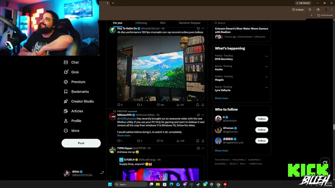Click the page vertical scrollbar thumb

pyautogui.click(x=334, y=127)
